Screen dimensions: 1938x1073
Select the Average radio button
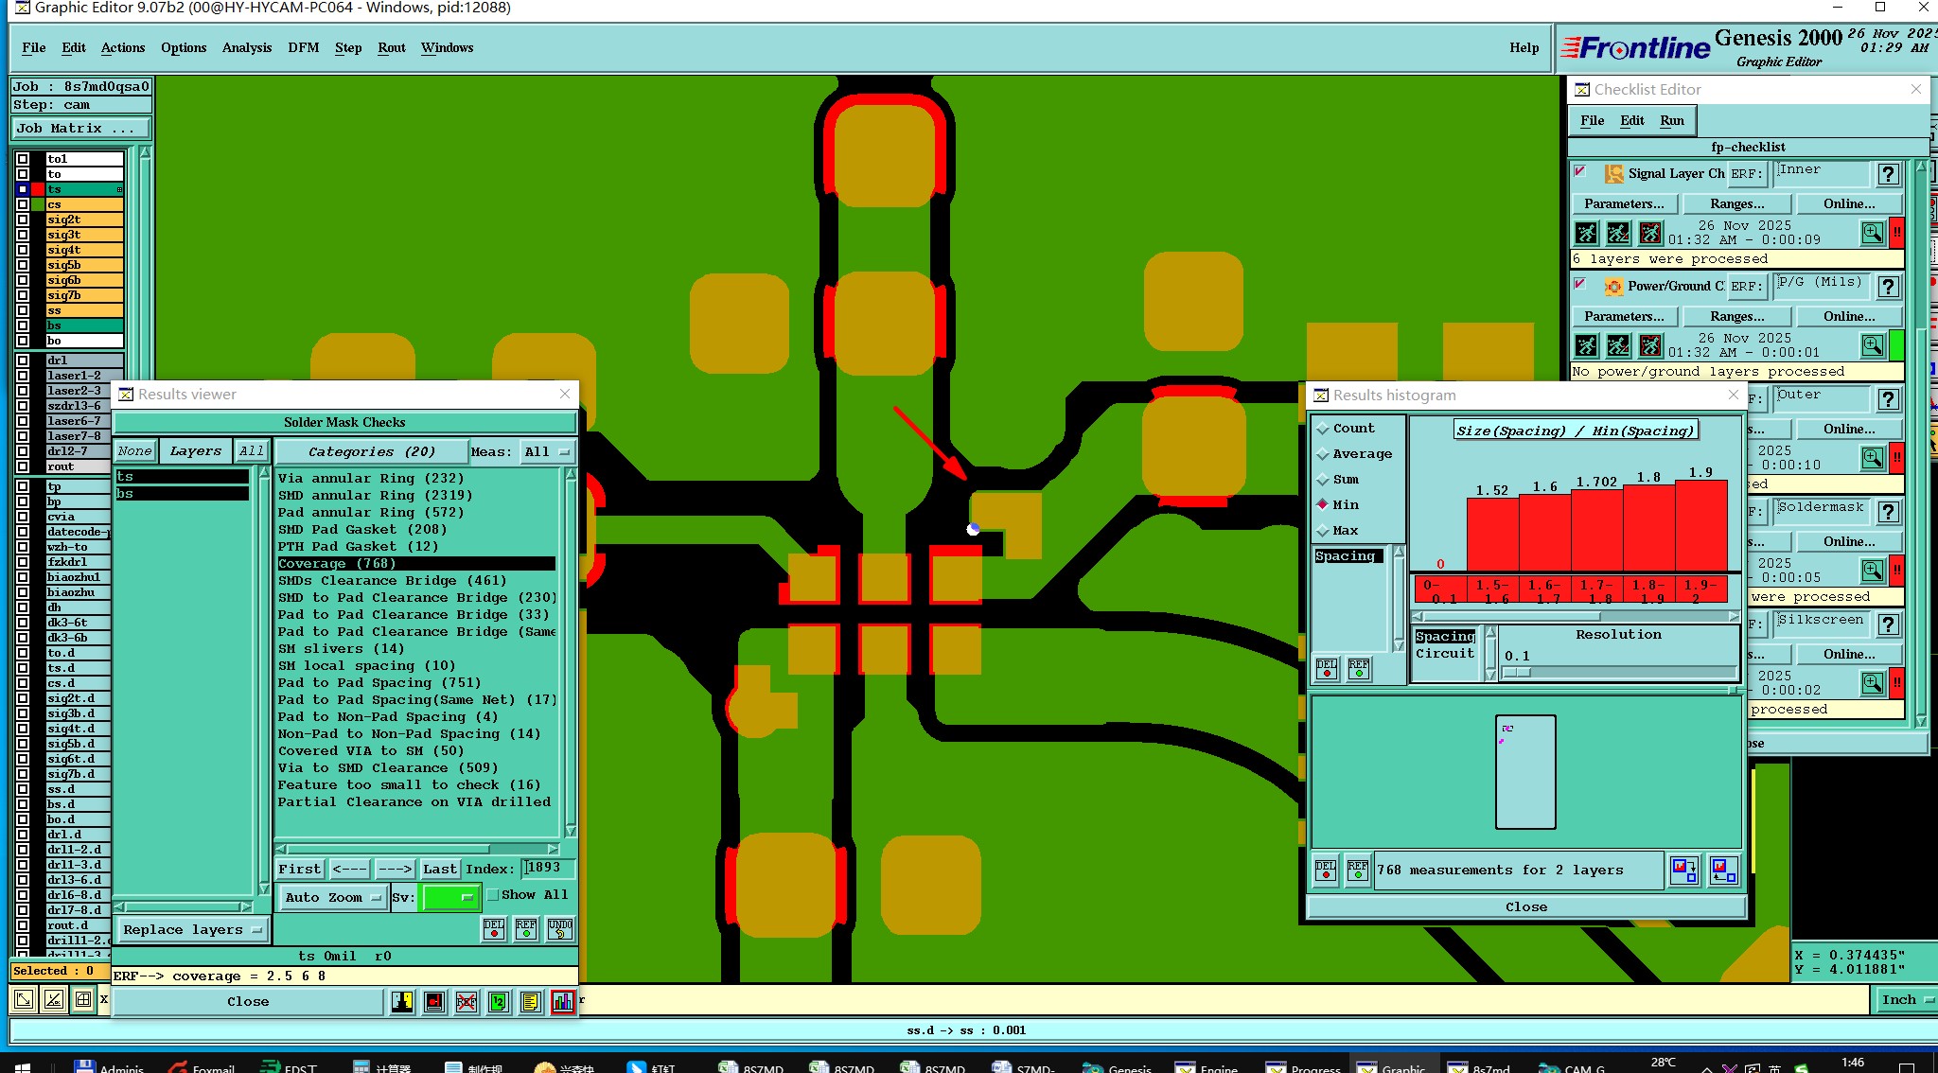click(1323, 454)
